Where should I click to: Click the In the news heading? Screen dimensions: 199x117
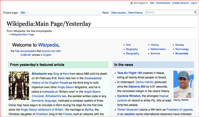[x=124, y=65]
